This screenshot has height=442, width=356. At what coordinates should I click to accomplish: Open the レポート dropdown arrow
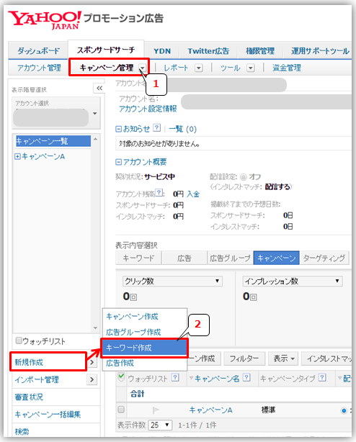(x=199, y=68)
